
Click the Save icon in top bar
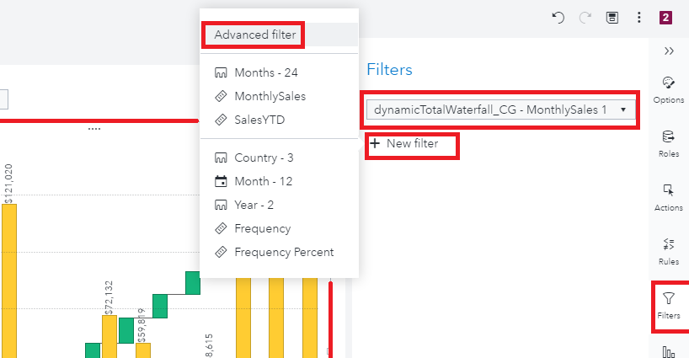613,18
